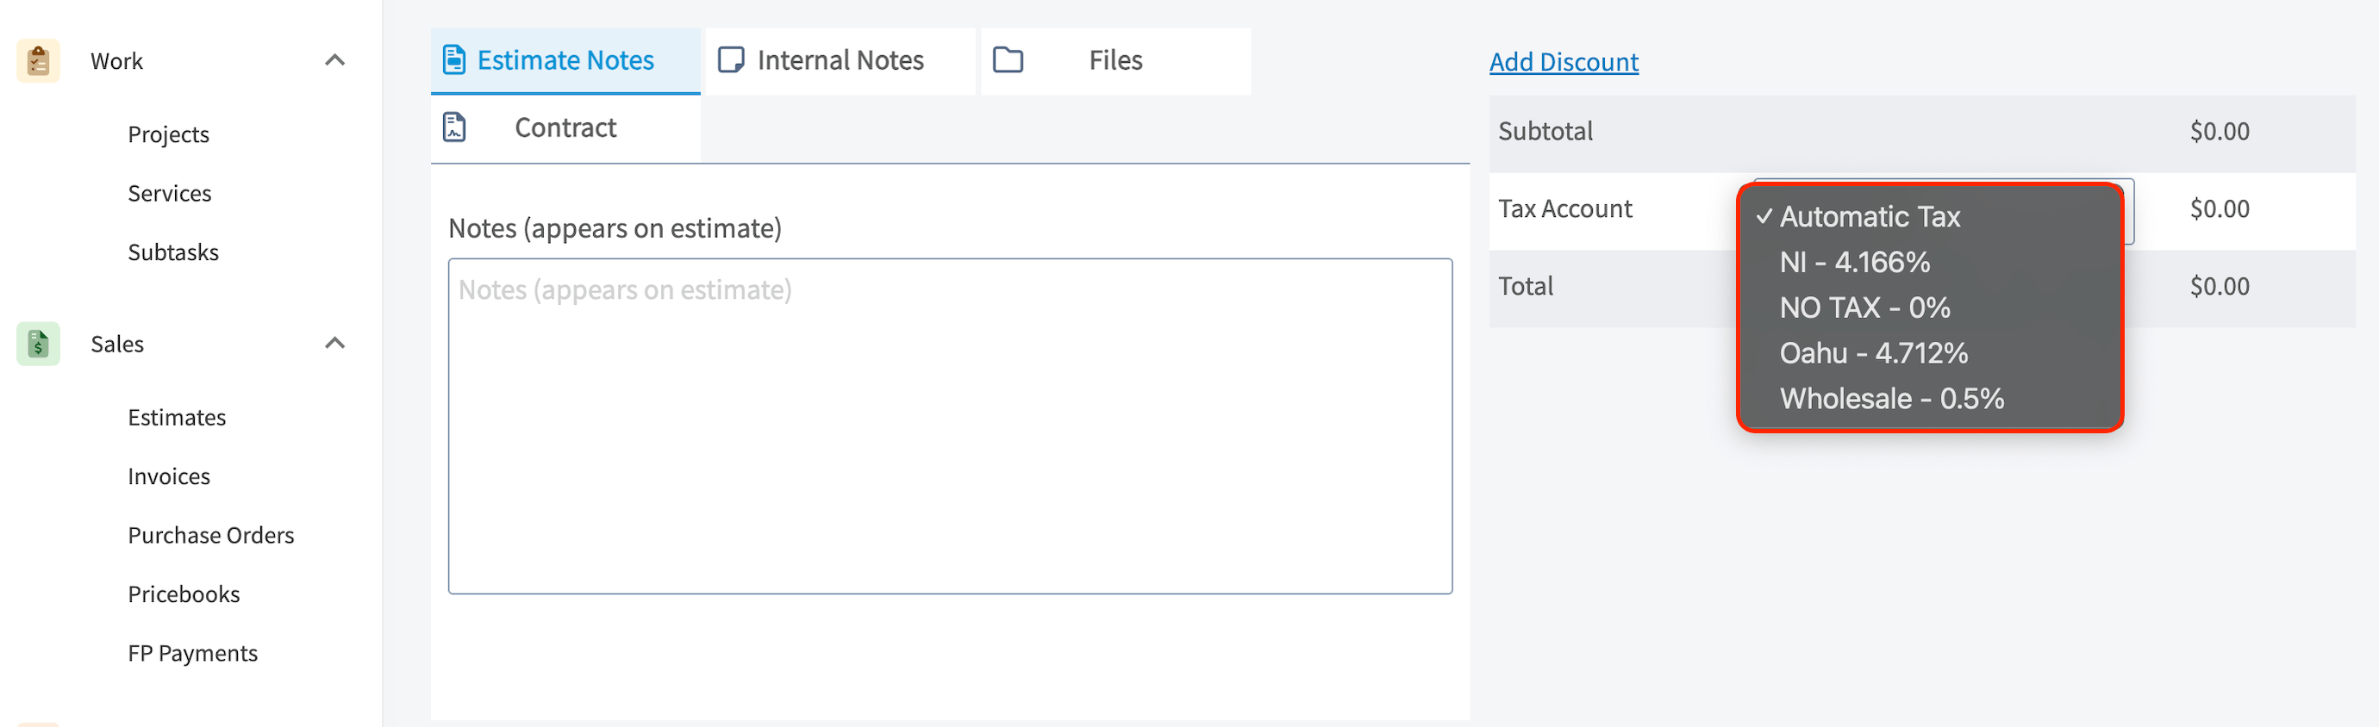Open Services in the sidebar
The width and height of the screenshot is (2379, 727).
[x=169, y=194]
